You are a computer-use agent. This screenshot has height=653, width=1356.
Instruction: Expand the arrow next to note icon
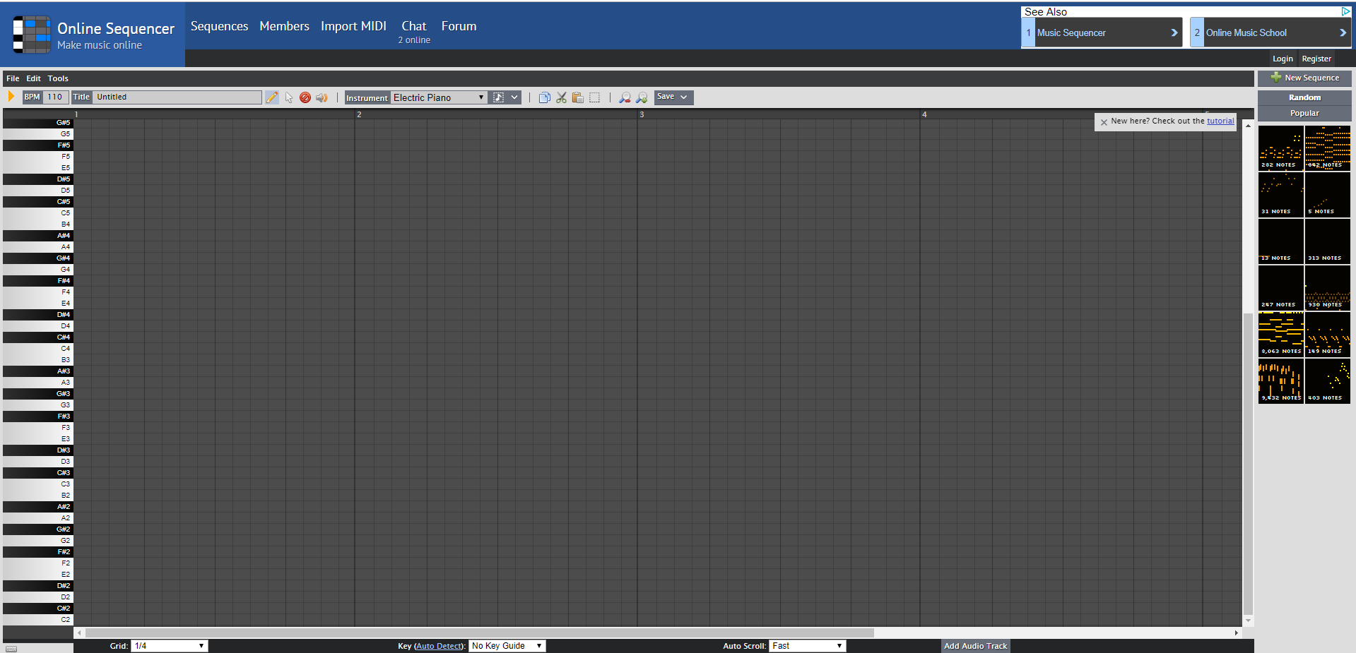pos(514,97)
